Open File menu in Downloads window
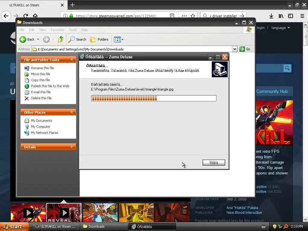Image resolution: width=308 pixels, height=231 pixels. click(x=22, y=30)
